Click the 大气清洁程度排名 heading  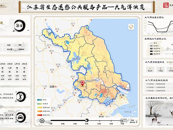point(155,62)
